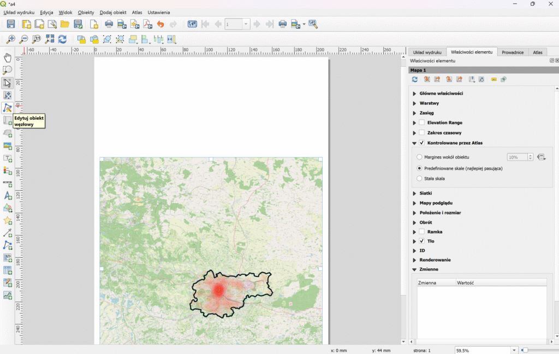The image size is (559, 354).
Task: Click the Save Project icon
Action: pyautogui.click(x=11, y=24)
